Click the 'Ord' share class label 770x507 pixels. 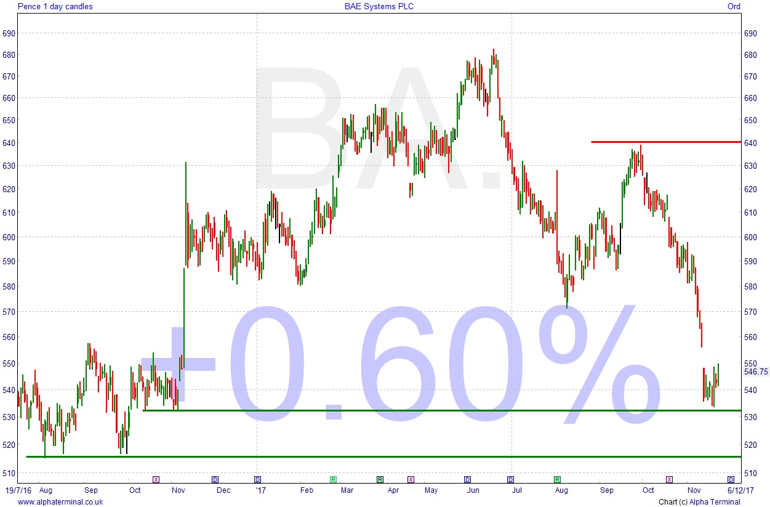click(x=734, y=7)
